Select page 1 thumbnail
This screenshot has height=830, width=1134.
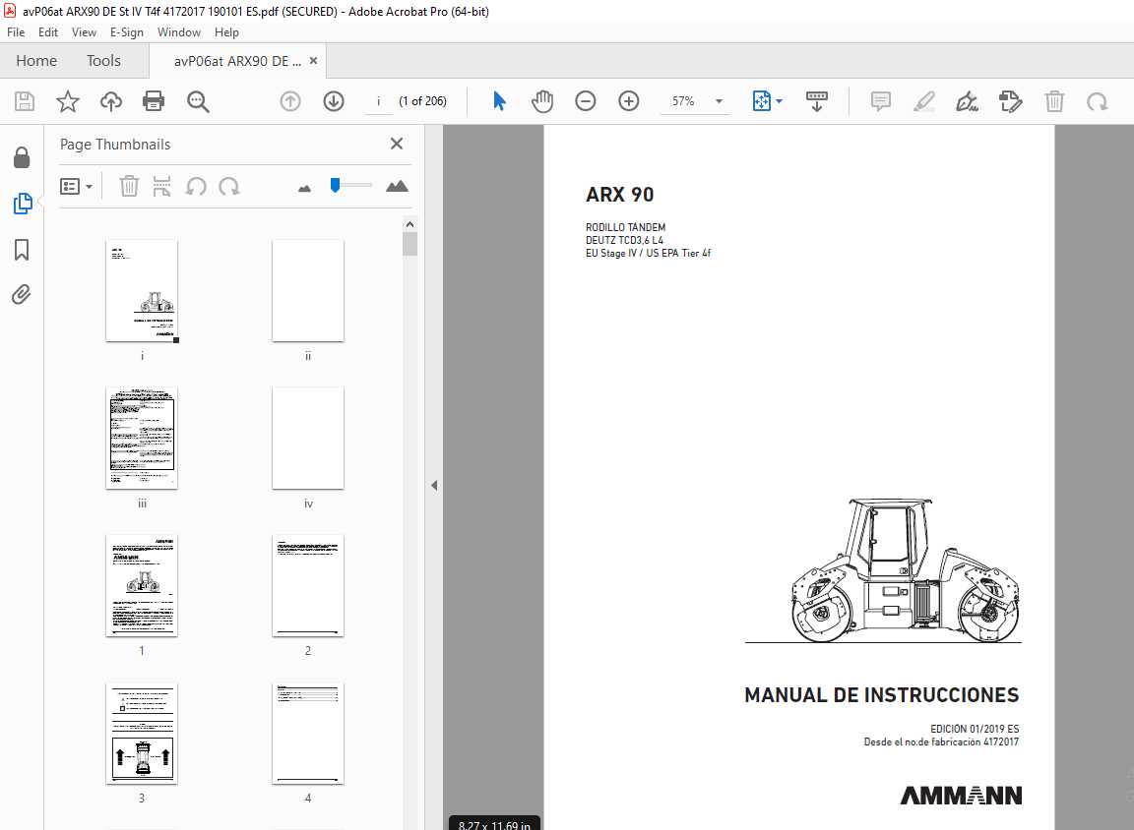click(142, 586)
